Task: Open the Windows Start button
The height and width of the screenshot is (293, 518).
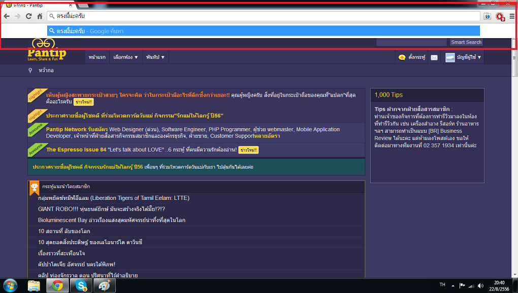Action: 10,285
